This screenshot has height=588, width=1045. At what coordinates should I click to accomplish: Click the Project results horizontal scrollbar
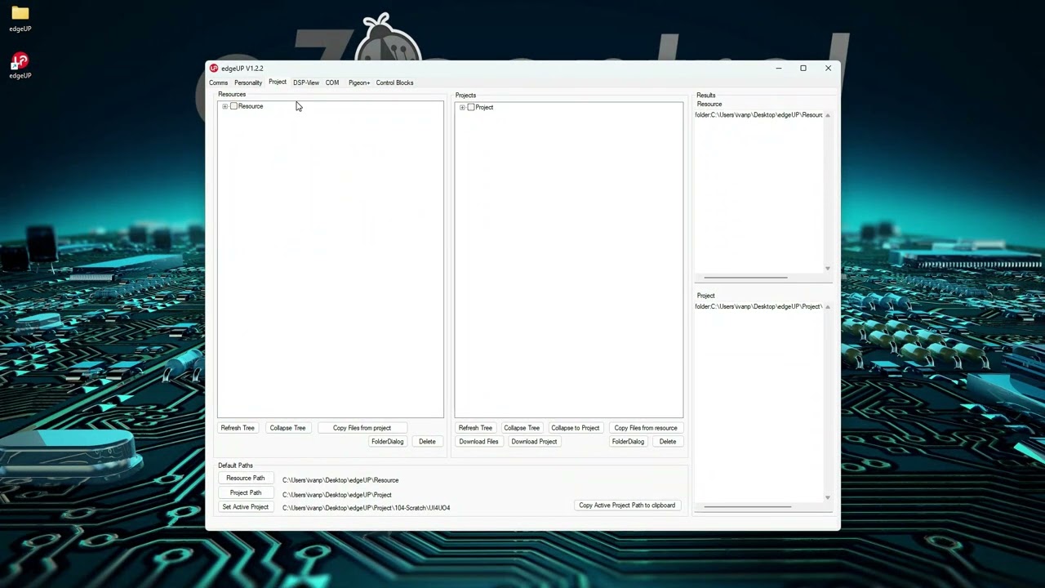pyautogui.click(x=747, y=507)
